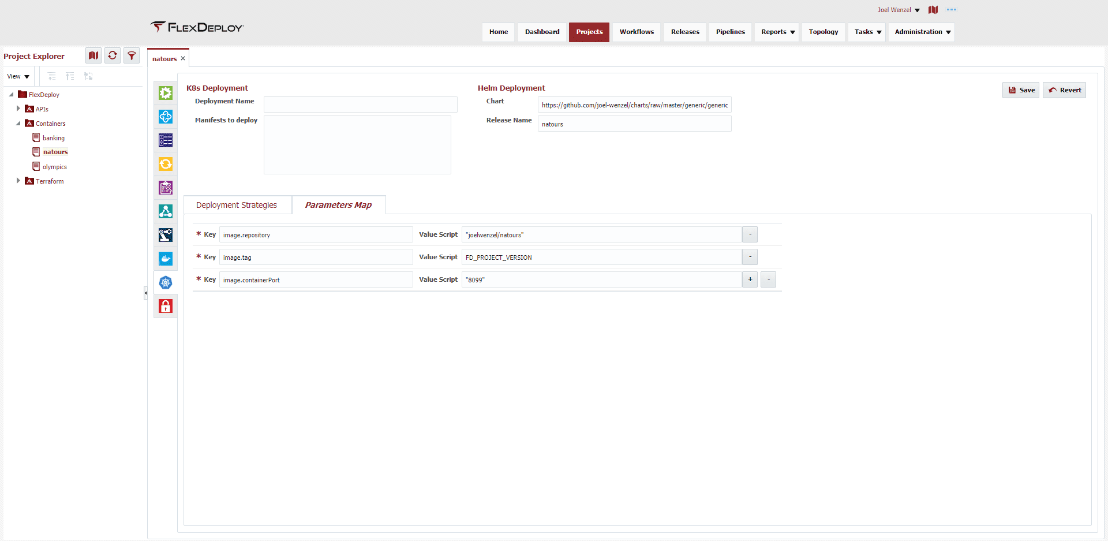Click the FlexDeploy root folder icon
This screenshot has width=1108, height=541.
point(23,94)
